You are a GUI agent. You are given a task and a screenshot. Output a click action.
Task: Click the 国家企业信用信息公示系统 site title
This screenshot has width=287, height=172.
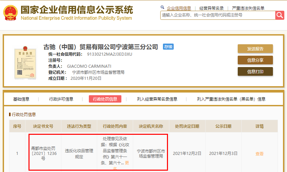pos(76,10)
